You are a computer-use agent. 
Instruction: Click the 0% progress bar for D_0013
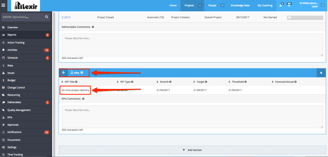305,18
